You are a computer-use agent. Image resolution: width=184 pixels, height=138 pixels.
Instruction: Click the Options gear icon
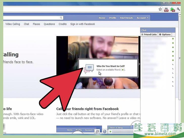(x=160, y=34)
